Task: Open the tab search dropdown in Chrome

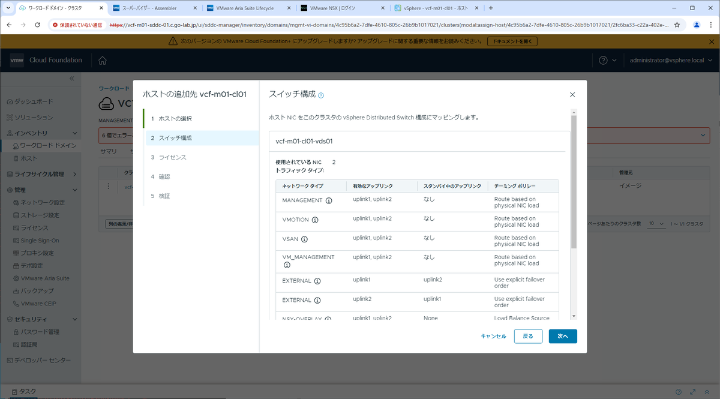Action: click(x=8, y=8)
